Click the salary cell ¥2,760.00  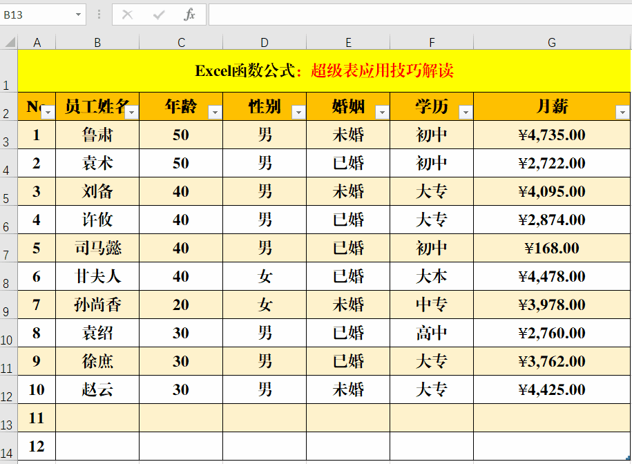552,333
